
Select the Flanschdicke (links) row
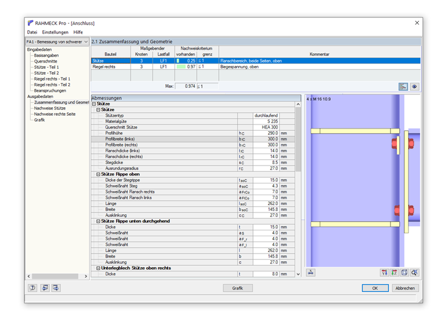coord(193,151)
